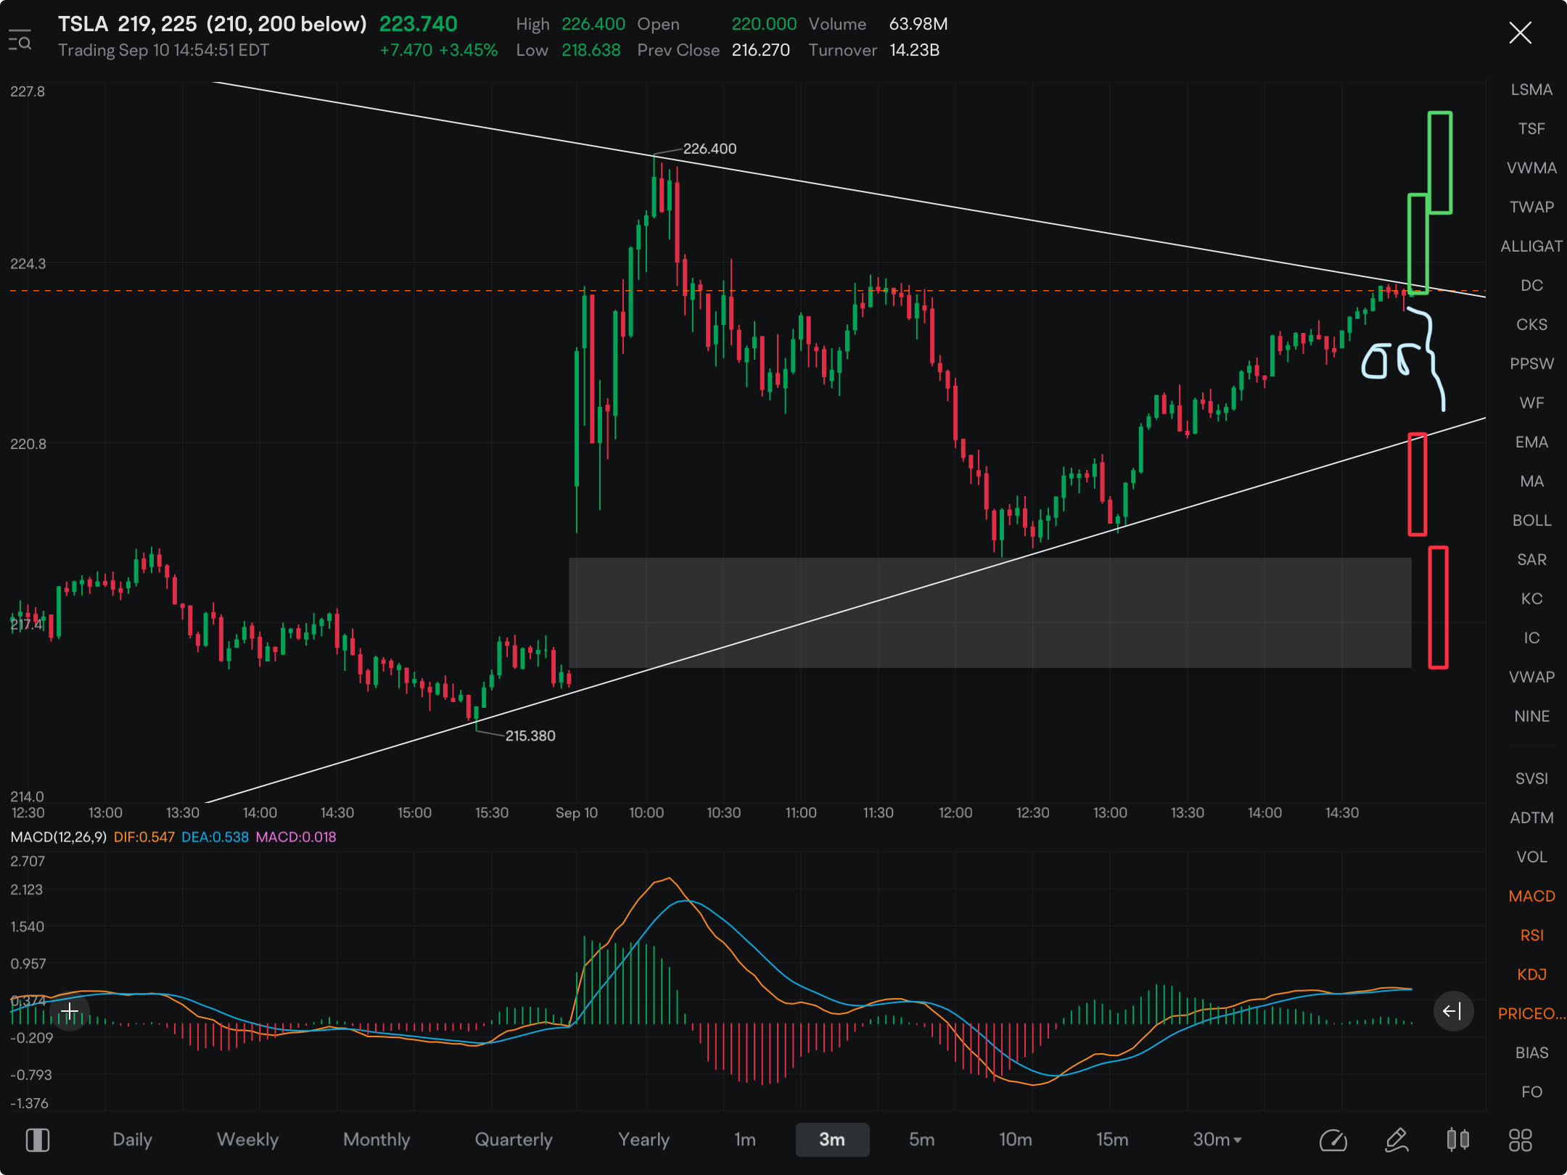Enable the PPSW indicator
Viewport: 1567px width, 1175px height.
click(x=1531, y=363)
